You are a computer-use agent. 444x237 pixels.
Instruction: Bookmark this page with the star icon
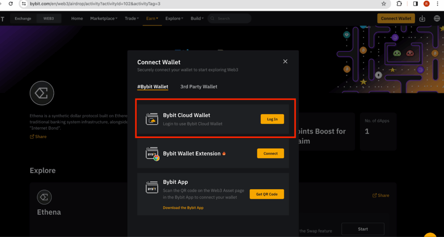384,3
